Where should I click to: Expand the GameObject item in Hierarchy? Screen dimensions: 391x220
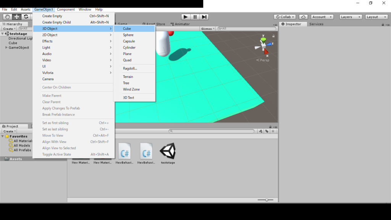(6, 48)
